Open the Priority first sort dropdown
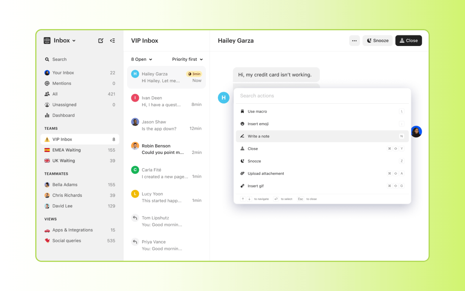 187,59
